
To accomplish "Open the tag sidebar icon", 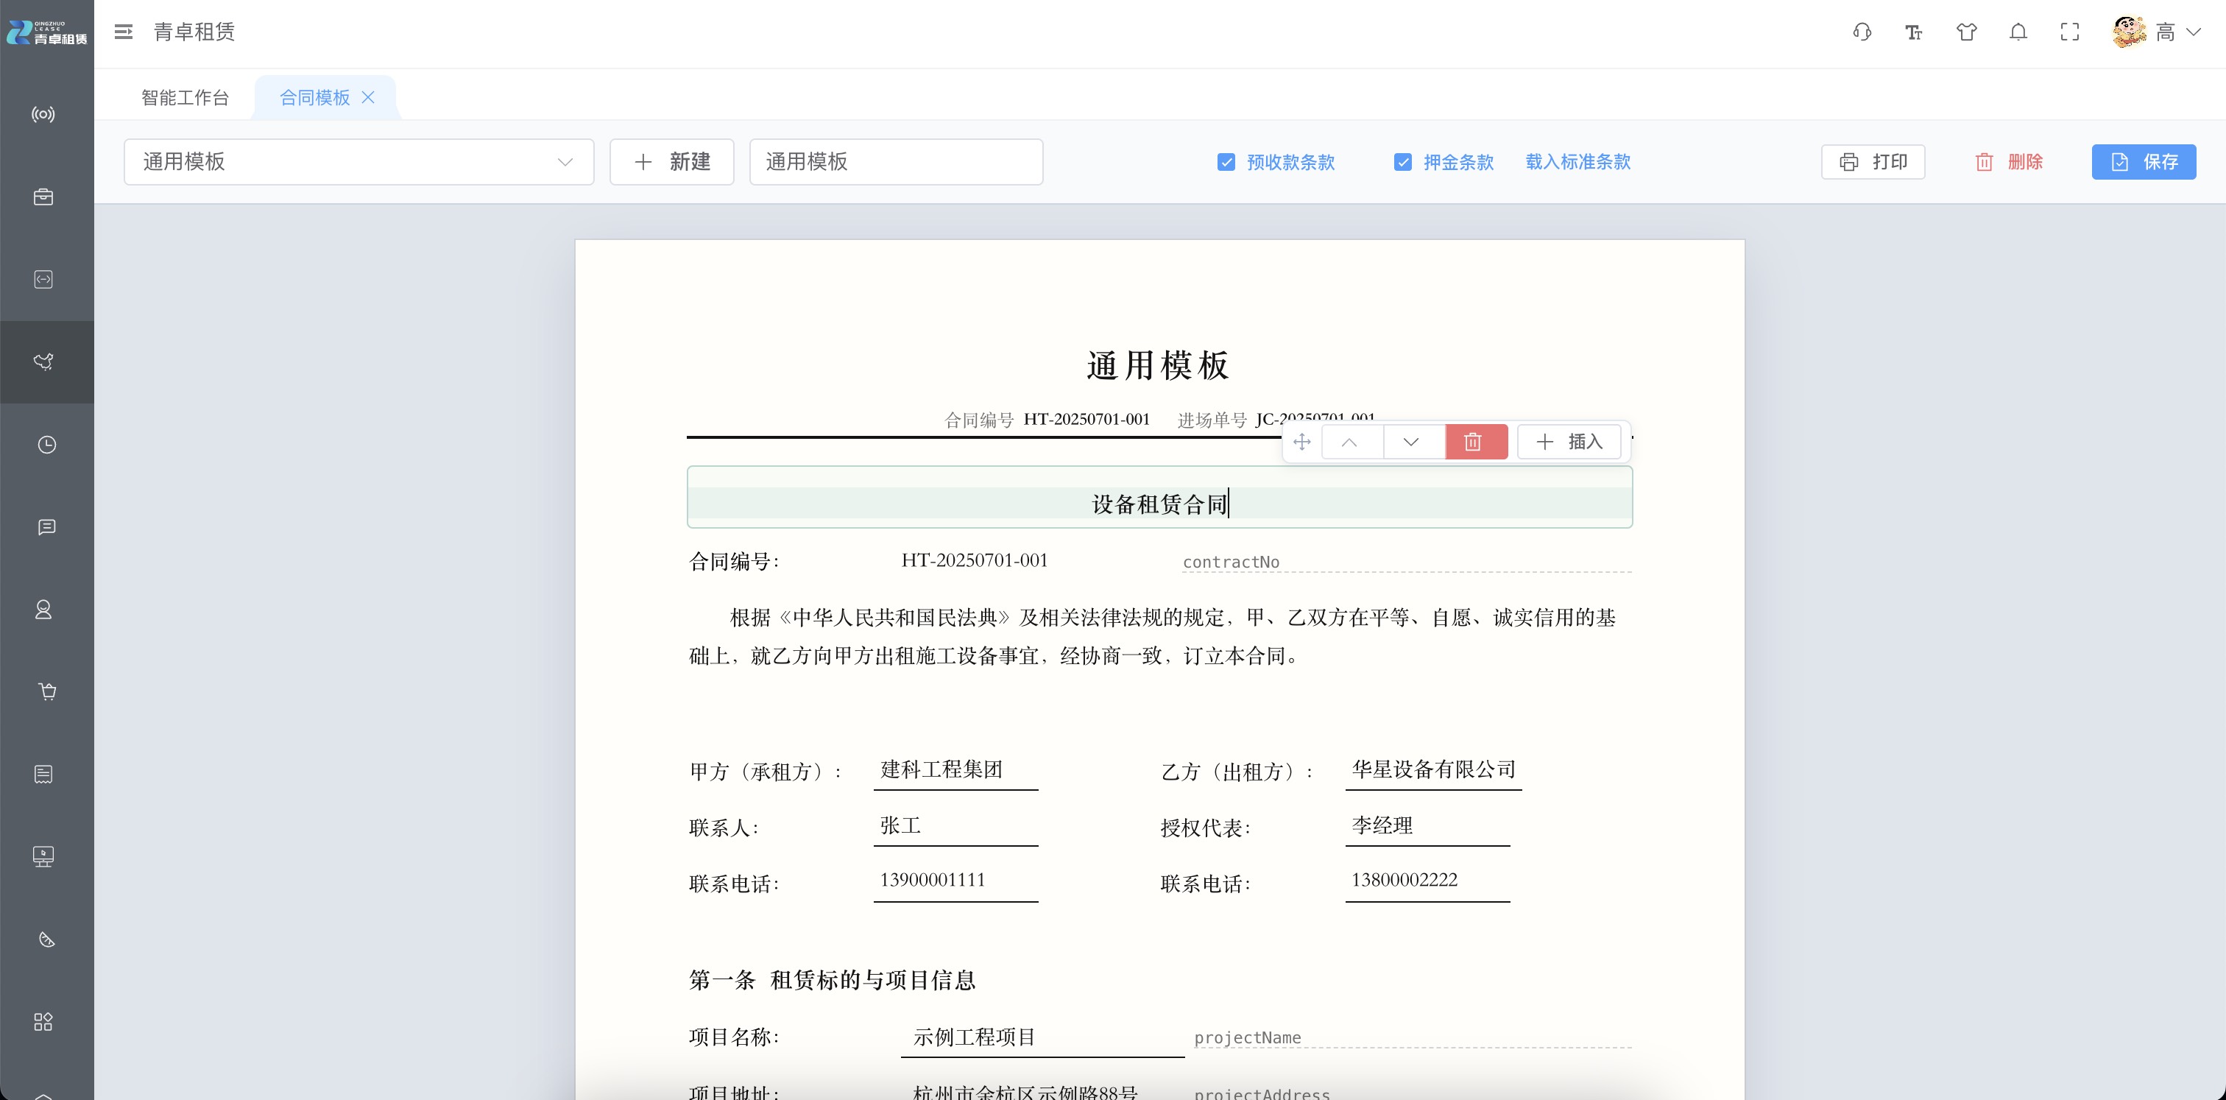I will [x=46, y=939].
